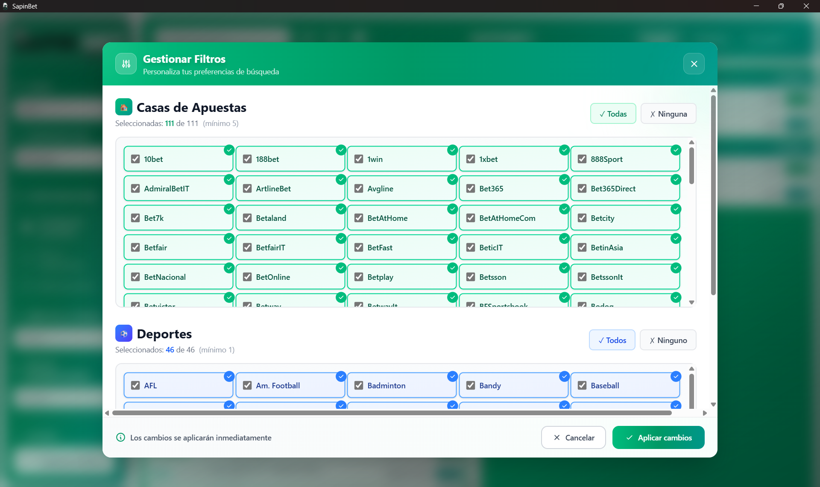Uncheck the Badminton sport checkbox
This screenshot has width=820, height=487.
click(359, 386)
